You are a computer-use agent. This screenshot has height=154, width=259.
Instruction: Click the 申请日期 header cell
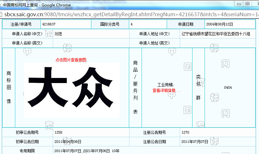(186, 24)
